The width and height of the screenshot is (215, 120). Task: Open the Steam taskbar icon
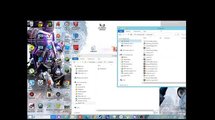coord(100,117)
